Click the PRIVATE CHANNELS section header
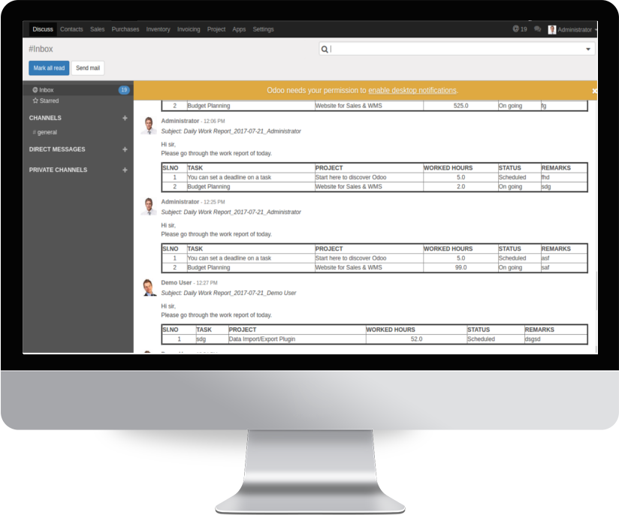Image resolution: width=619 pixels, height=515 pixels. click(58, 170)
